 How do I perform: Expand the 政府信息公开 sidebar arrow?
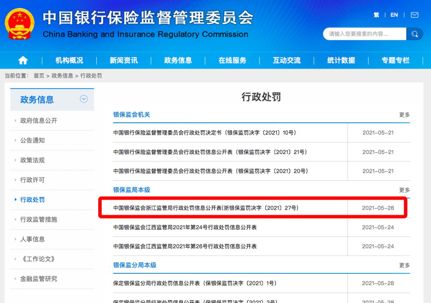tap(16, 120)
